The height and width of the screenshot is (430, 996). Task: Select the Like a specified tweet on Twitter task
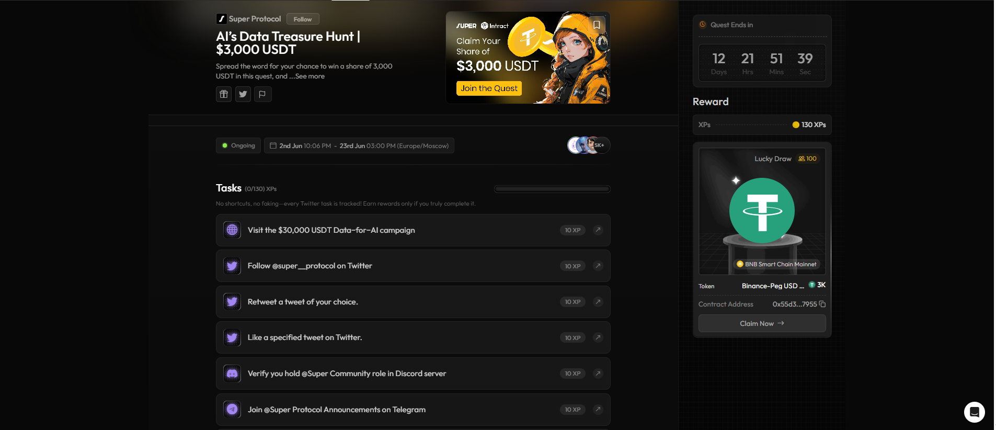point(413,337)
